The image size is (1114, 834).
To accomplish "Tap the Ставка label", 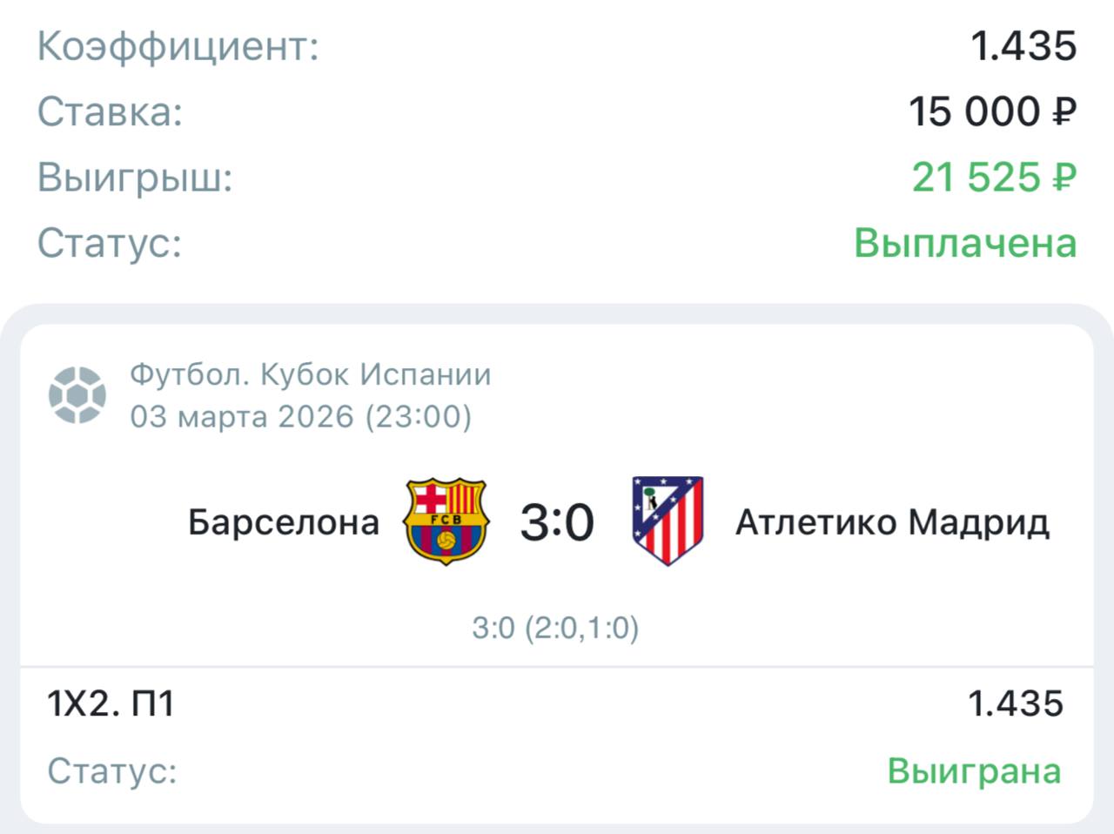I will pos(111,111).
